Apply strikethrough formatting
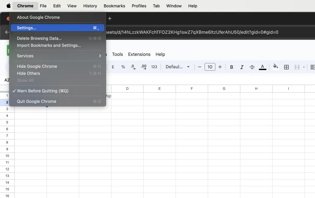The width and height of the screenshot is (315, 198). click(x=252, y=67)
